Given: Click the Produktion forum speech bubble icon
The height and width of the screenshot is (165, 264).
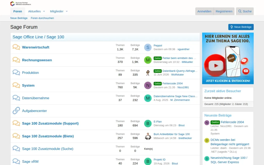Looking at the screenshot, I should coord(16,72).
